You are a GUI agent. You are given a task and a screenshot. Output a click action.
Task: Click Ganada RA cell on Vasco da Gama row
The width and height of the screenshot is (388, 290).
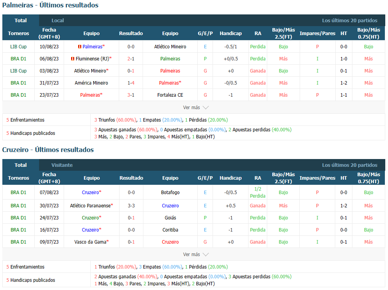pos(257,242)
